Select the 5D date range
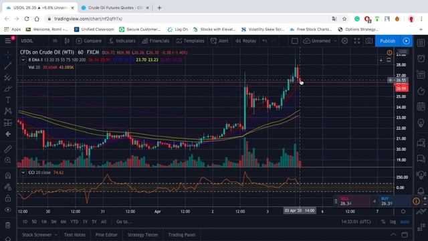The image size is (428, 241). 34,222
